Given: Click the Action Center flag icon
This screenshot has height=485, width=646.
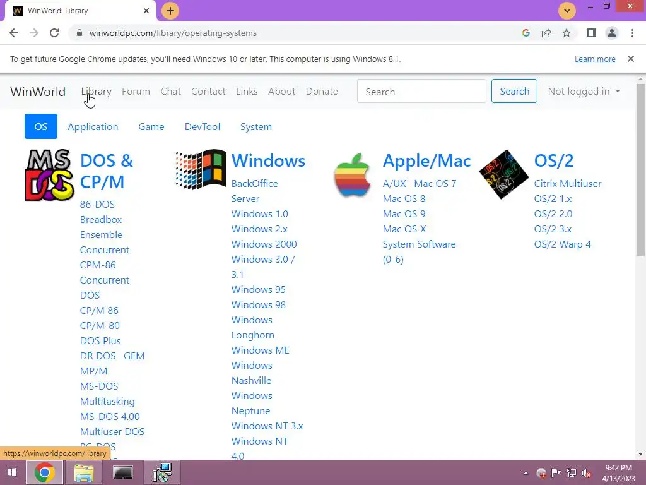Looking at the screenshot, I should click(x=556, y=473).
